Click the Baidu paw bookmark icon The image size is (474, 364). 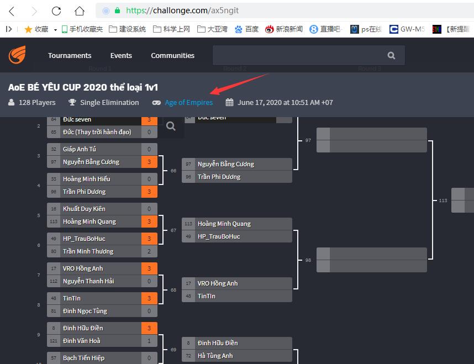pos(239,29)
